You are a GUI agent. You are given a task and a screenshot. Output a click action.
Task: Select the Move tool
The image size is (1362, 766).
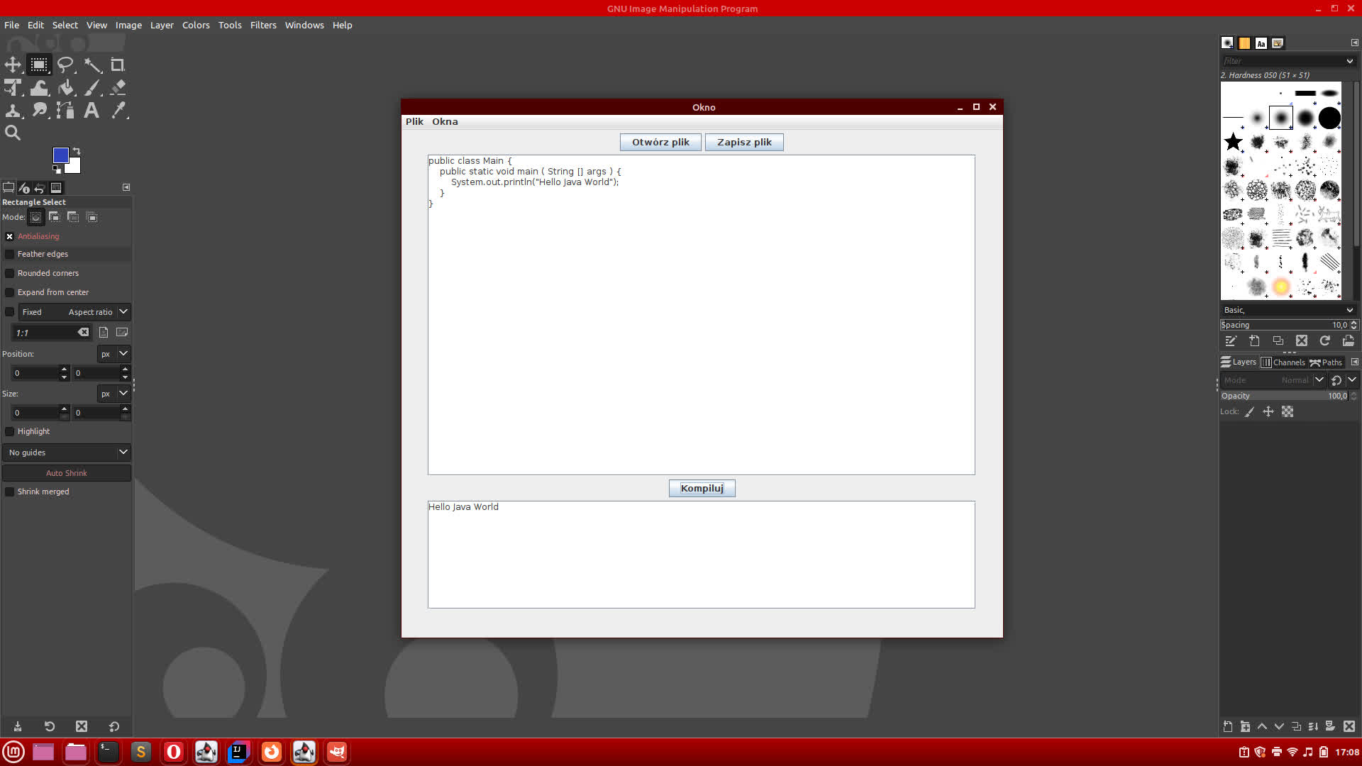tap(13, 65)
